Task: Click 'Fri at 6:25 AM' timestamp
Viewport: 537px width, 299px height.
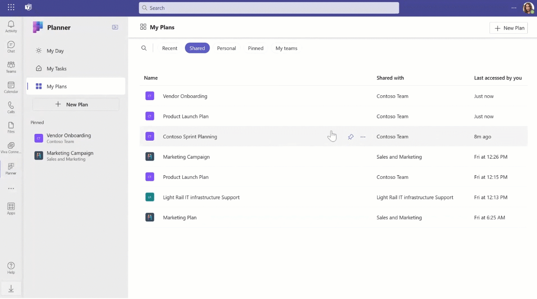Action: pyautogui.click(x=490, y=217)
